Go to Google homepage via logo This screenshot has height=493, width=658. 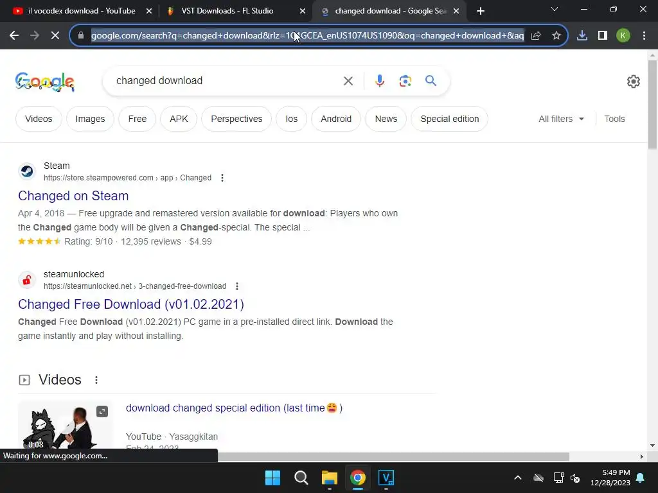coord(45,82)
